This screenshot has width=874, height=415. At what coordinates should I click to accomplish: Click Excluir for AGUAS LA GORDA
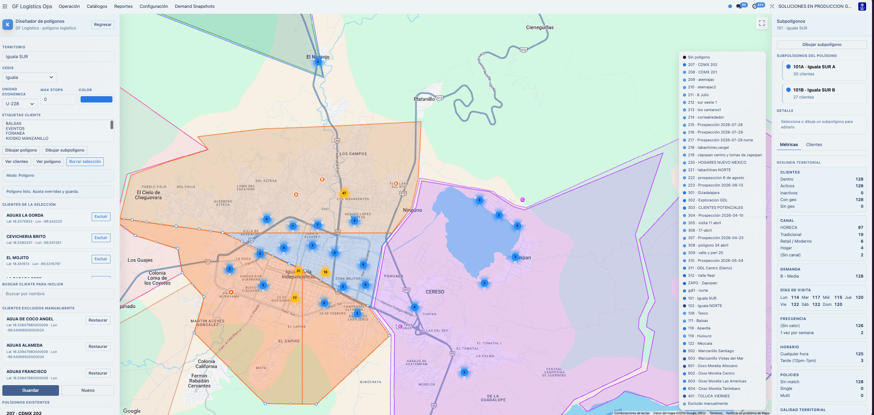point(101,217)
